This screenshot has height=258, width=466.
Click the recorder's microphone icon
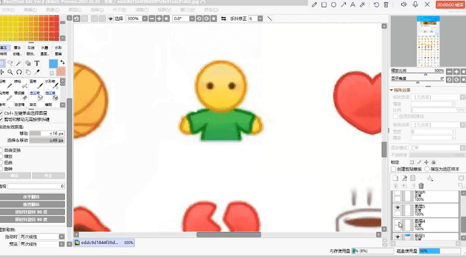416,4
